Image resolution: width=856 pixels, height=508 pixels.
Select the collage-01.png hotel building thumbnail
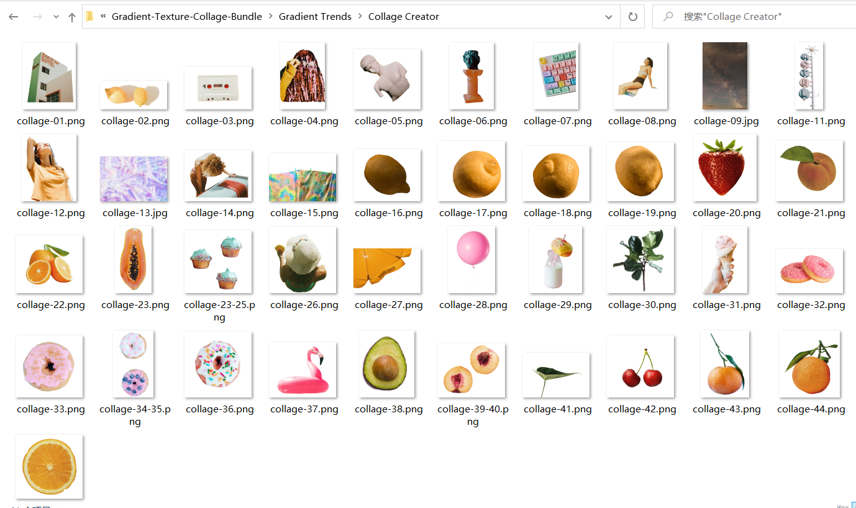[x=49, y=76]
